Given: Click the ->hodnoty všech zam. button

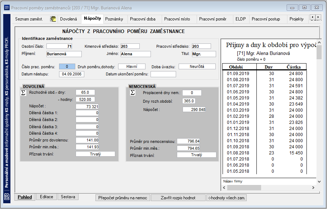Looking at the screenshot, I should click(227, 198).
